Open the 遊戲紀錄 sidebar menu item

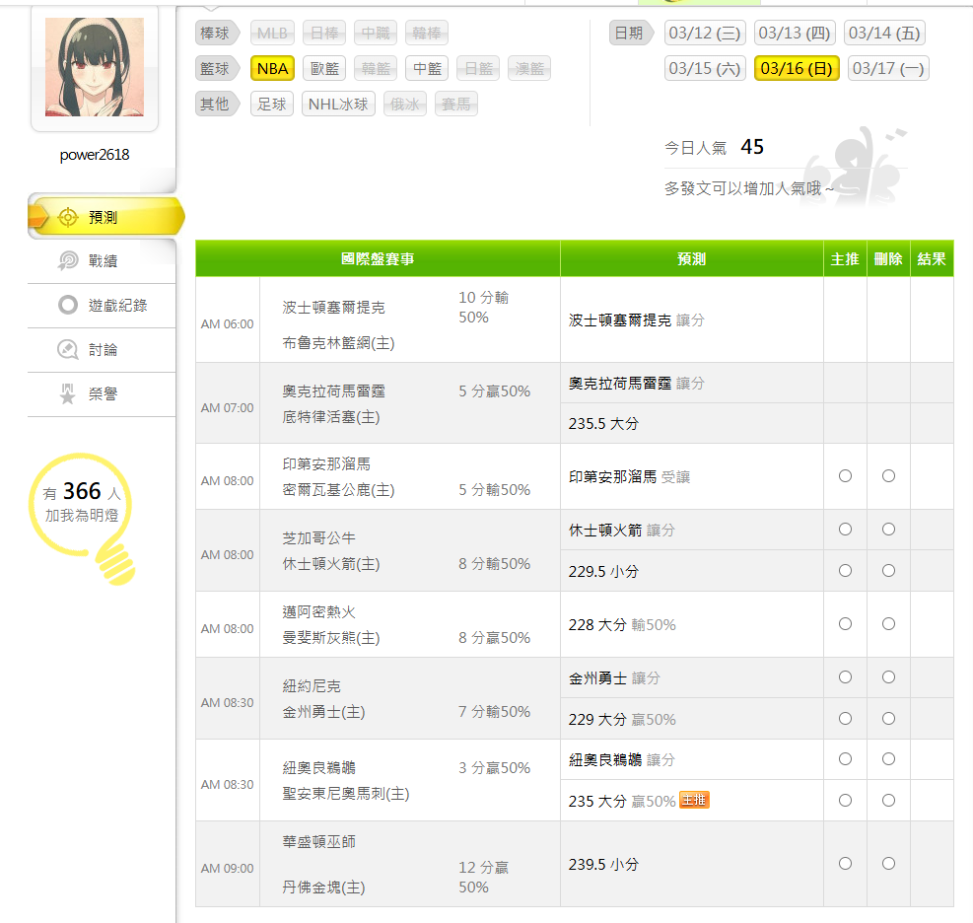tap(102, 306)
